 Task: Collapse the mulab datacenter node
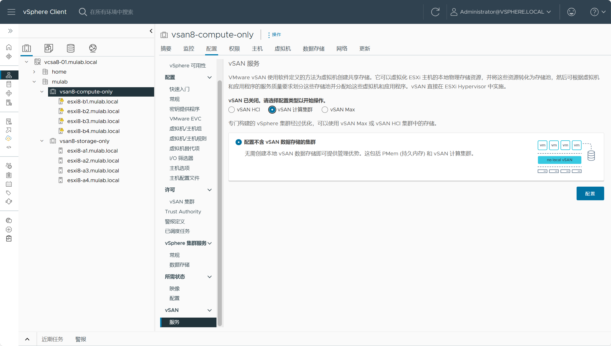[34, 82]
